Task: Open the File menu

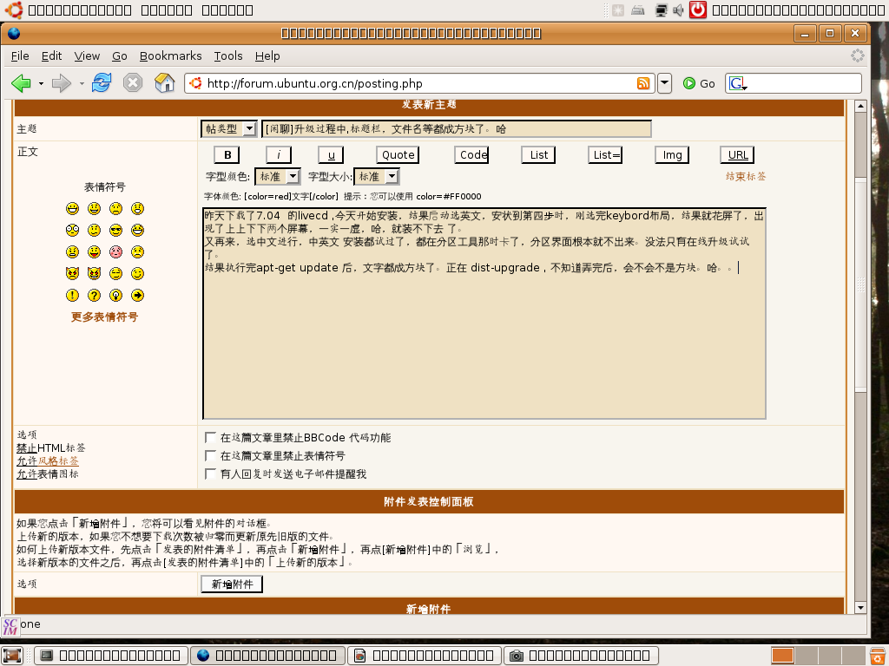Action: [x=20, y=56]
